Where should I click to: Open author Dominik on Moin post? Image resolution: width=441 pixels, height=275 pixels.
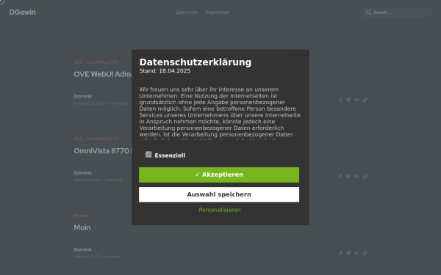[82, 249]
